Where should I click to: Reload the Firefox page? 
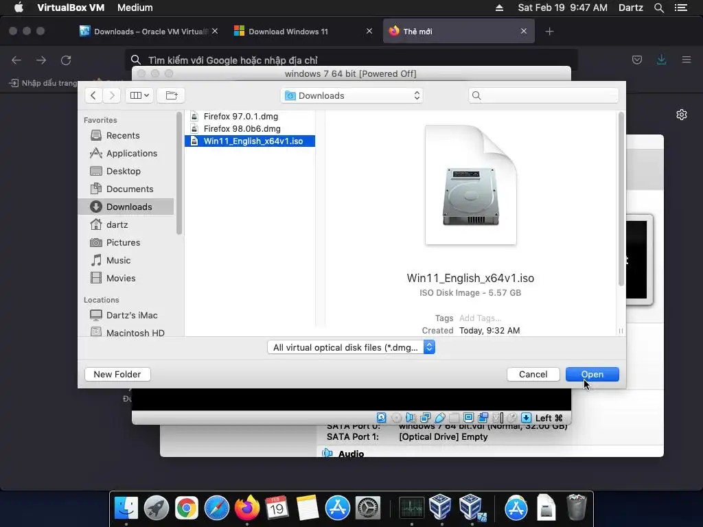pos(66,60)
